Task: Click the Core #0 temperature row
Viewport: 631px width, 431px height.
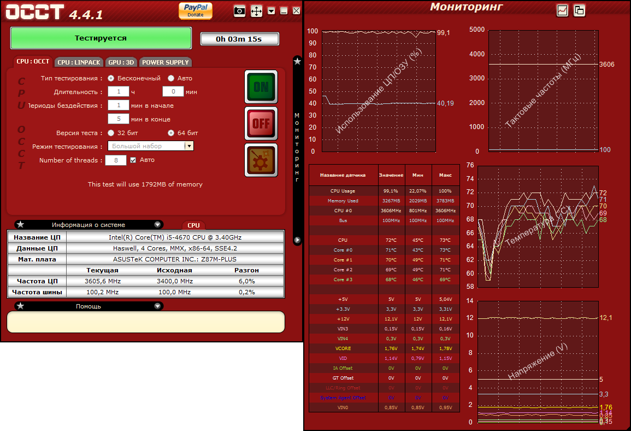Action: (384, 250)
